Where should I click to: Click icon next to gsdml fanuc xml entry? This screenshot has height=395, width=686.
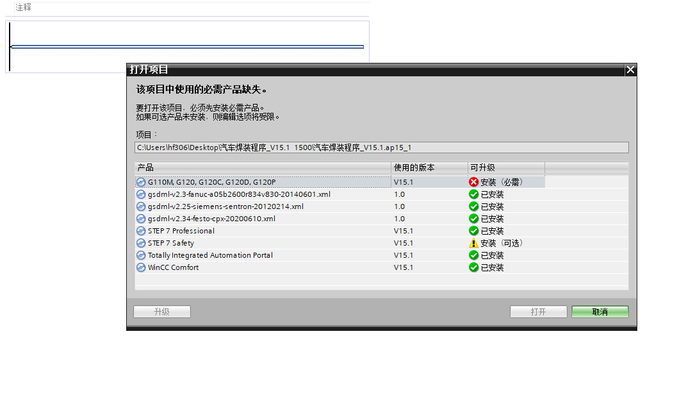141,194
